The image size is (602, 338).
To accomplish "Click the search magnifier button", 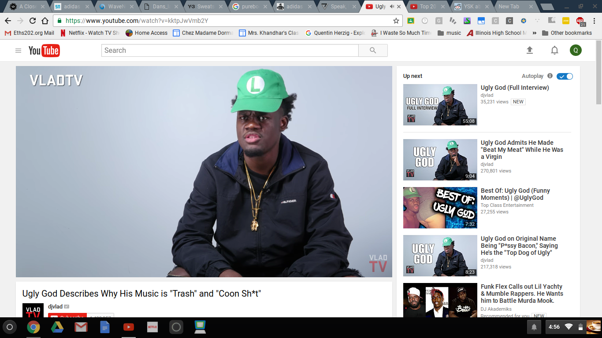I will (x=373, y=51).
